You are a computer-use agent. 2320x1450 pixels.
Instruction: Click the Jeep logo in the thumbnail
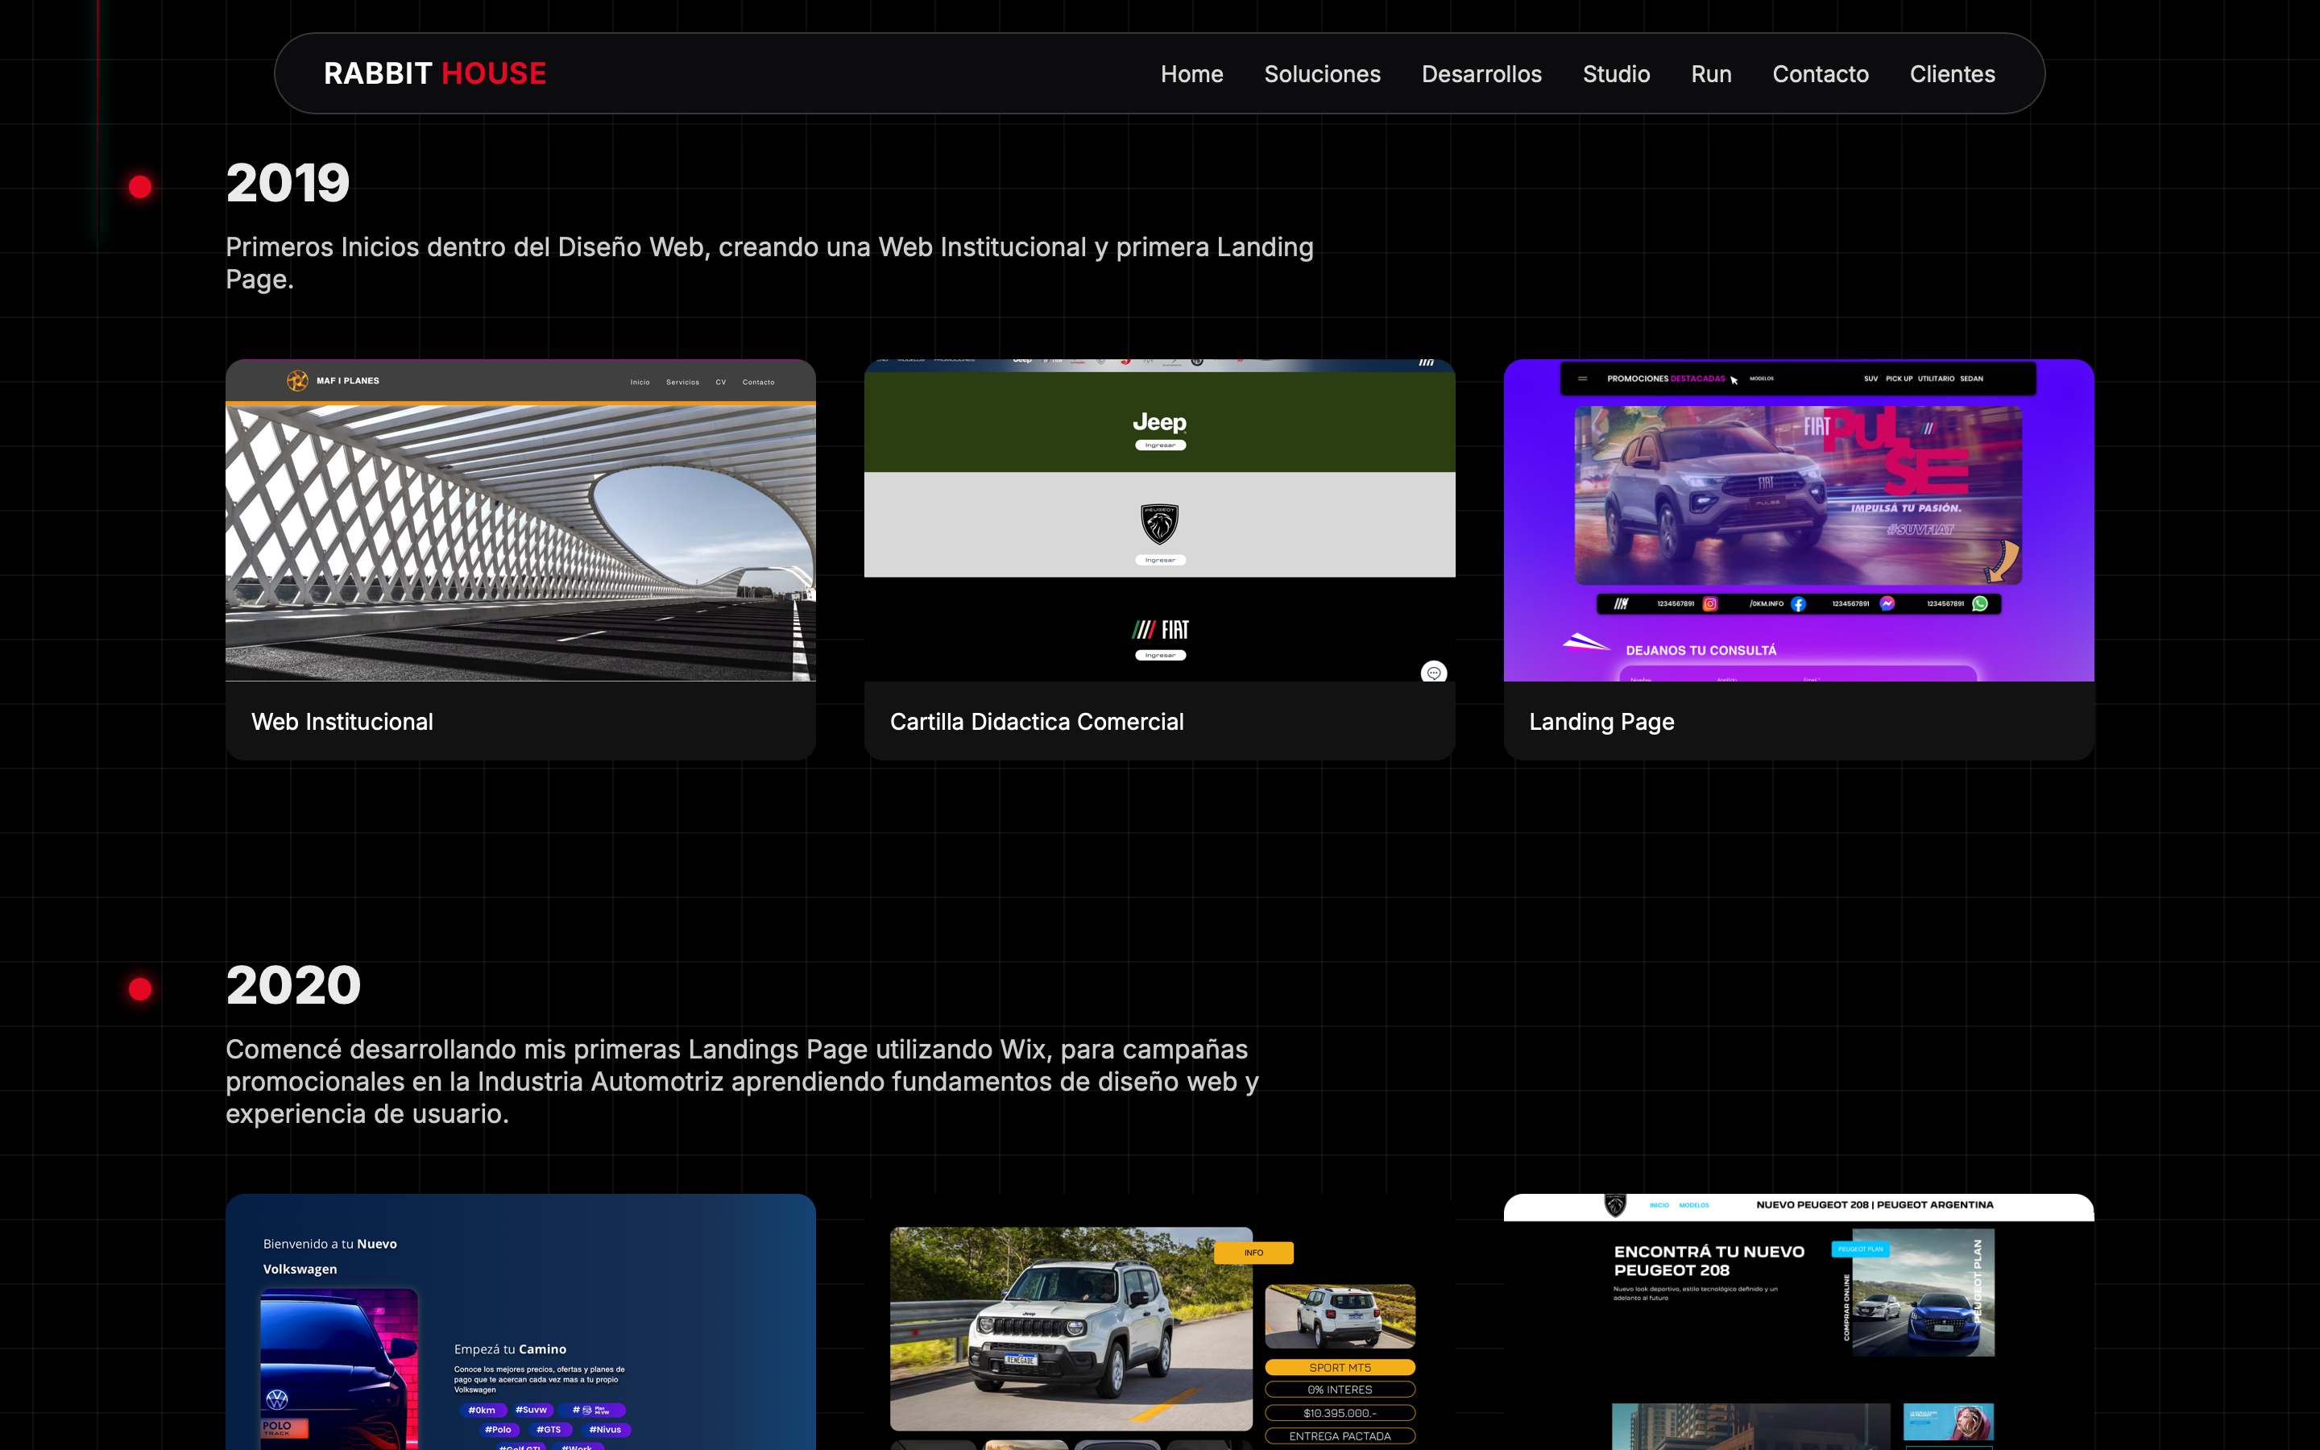(1159, 422)
